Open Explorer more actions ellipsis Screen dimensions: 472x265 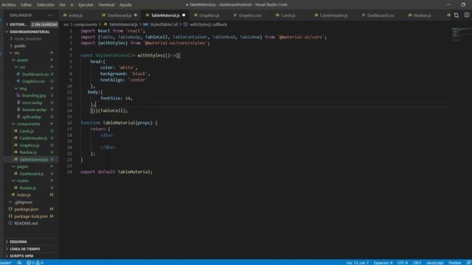tap(50, 15)
